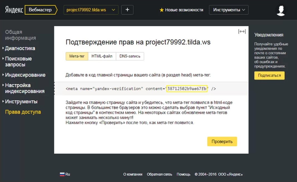Expand the Индексирование sidebar section
297x182 pixels.
pos(25,75)
